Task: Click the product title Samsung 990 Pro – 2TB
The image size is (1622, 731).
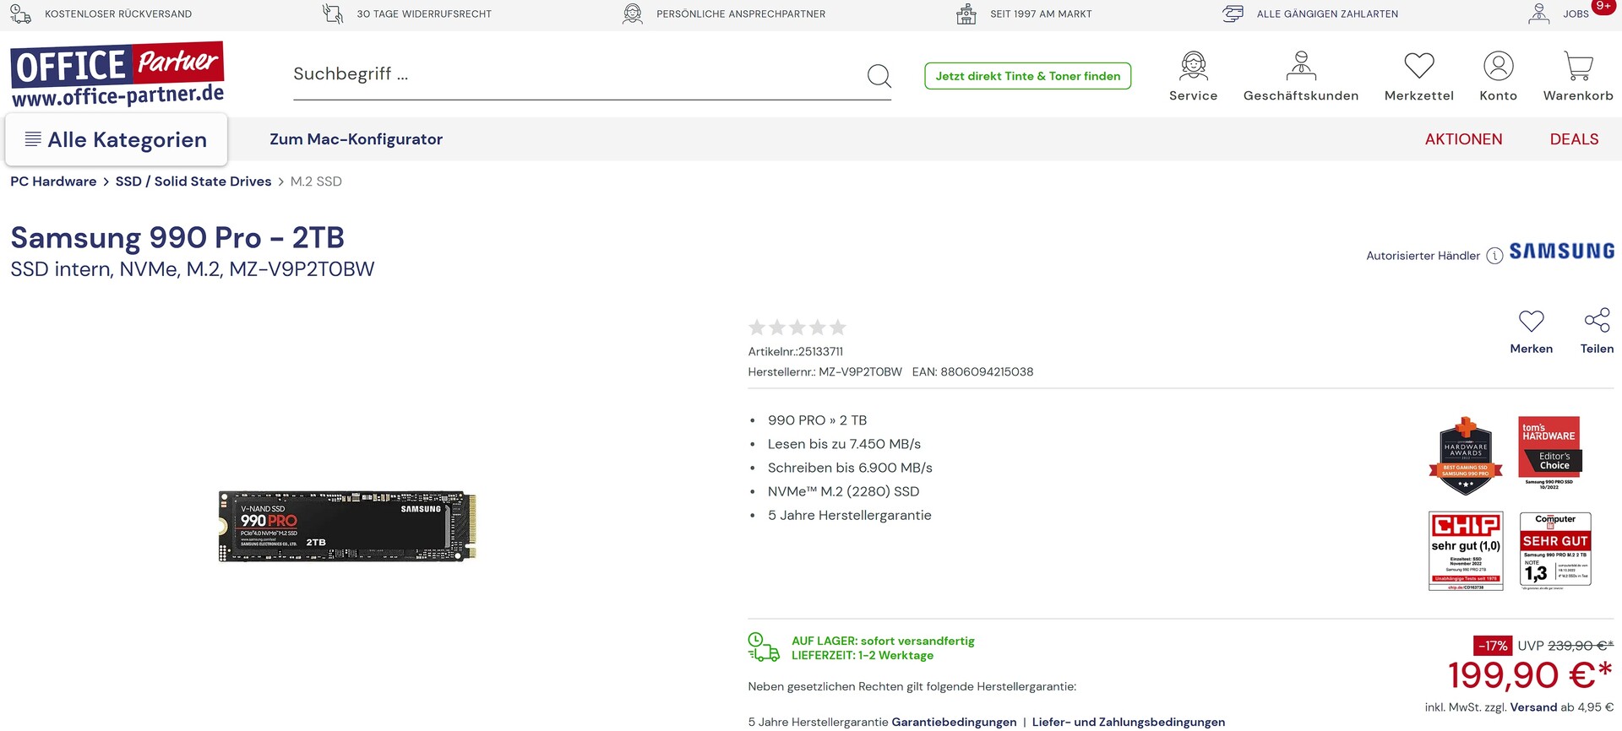Action: (x=177, y=238)
